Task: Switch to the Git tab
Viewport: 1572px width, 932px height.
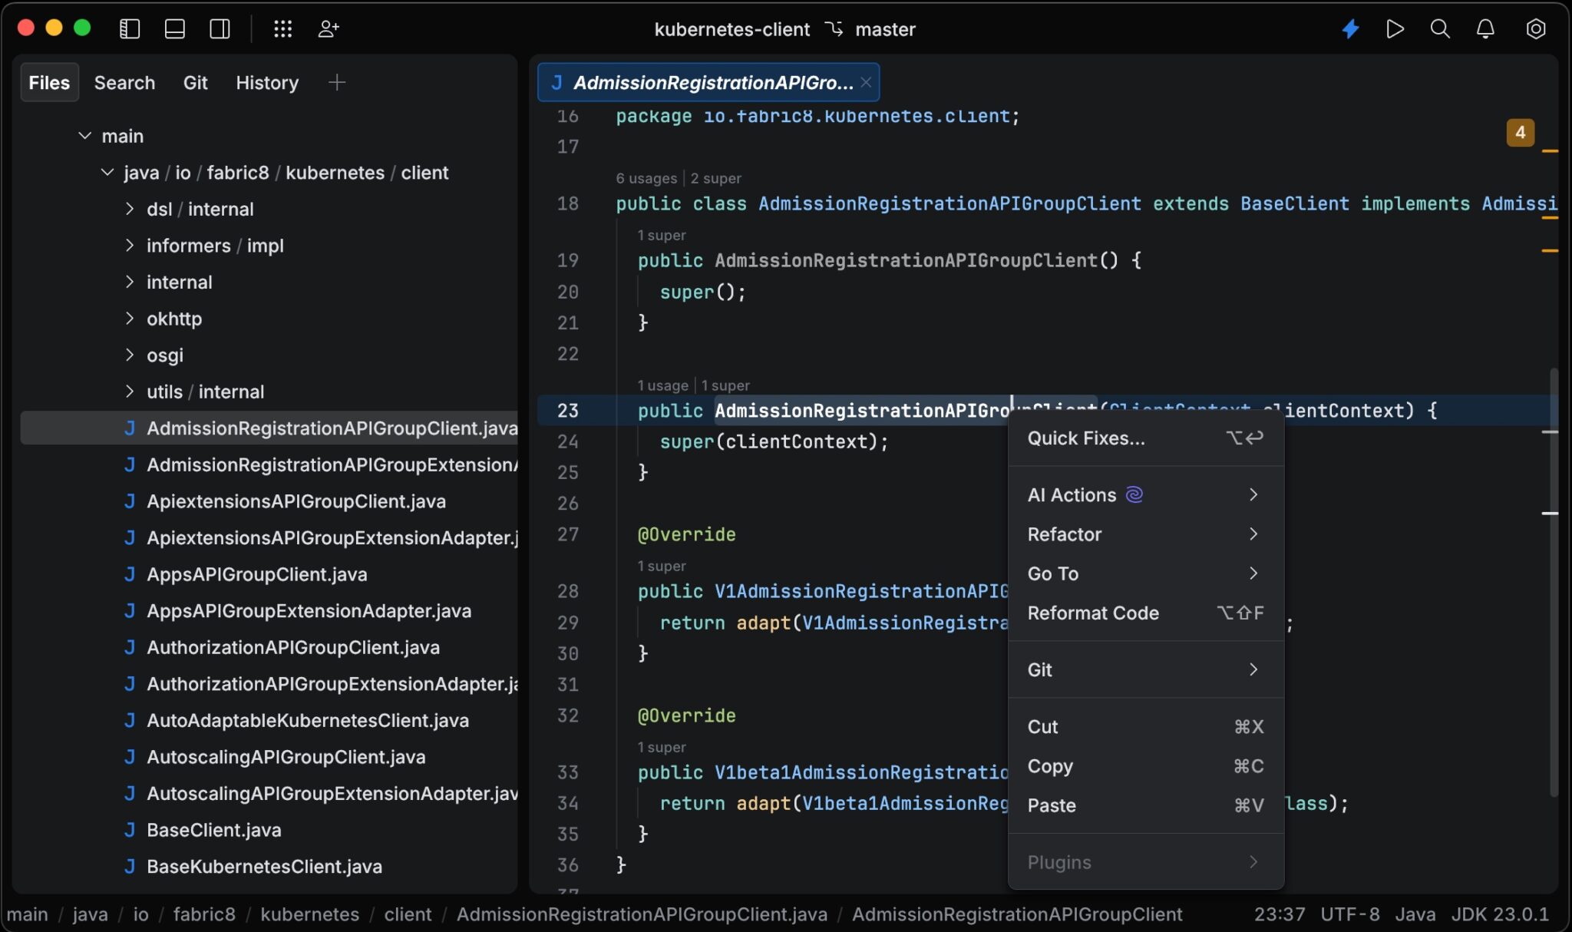Action: pyautogui.click(x=195, y=83)
